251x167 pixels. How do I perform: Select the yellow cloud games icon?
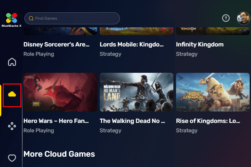coord(12,94)
